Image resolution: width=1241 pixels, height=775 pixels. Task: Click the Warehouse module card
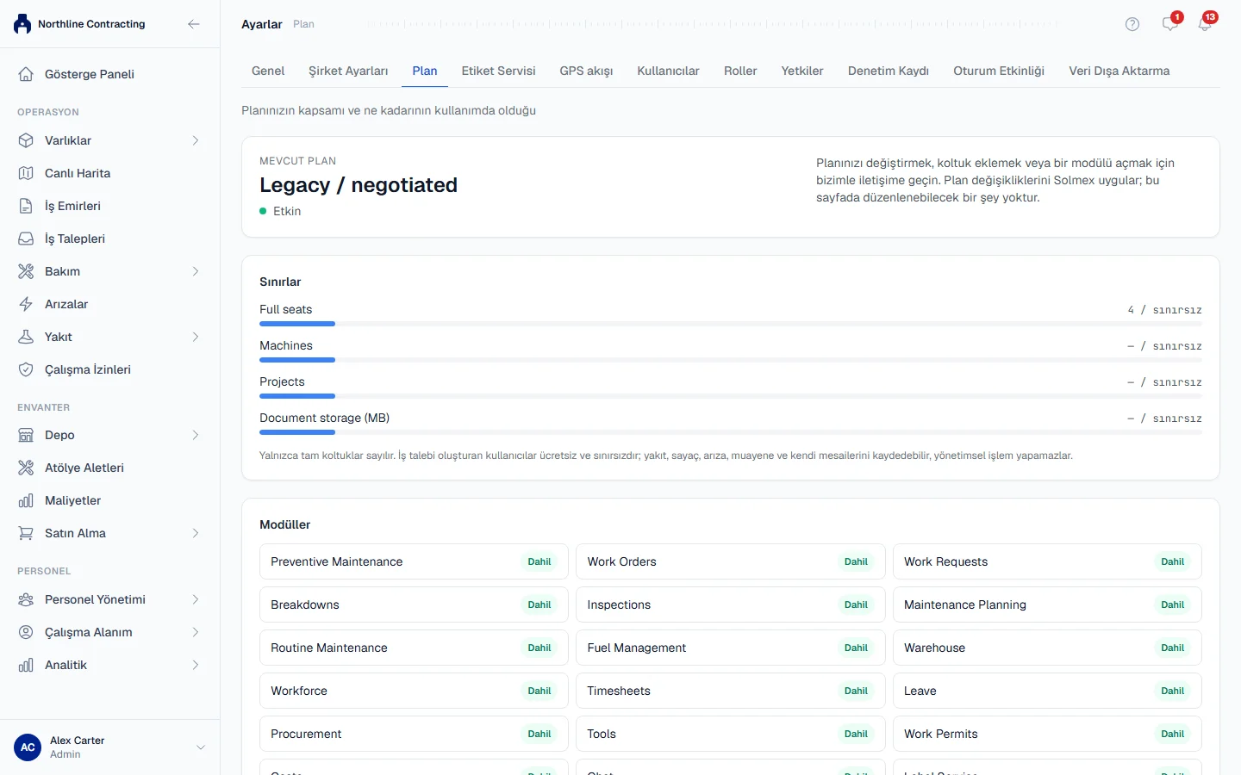tap(1047, 648)
